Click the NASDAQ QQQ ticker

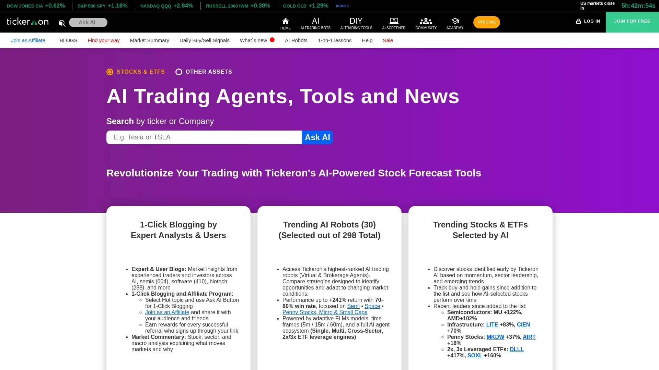167,6
